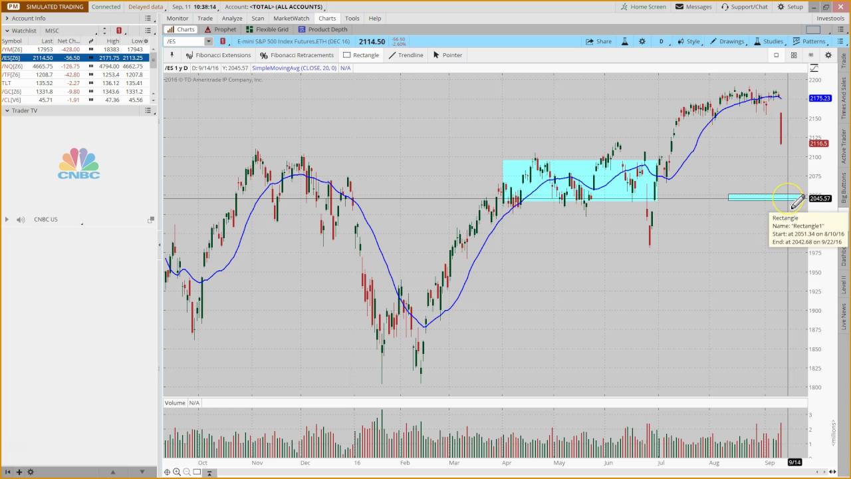Image resolution: width=851 pixels, height=479 pixels.
Task: Open the Prophet sub-tab
Action: pyautogui.click(x=220, y=29)
